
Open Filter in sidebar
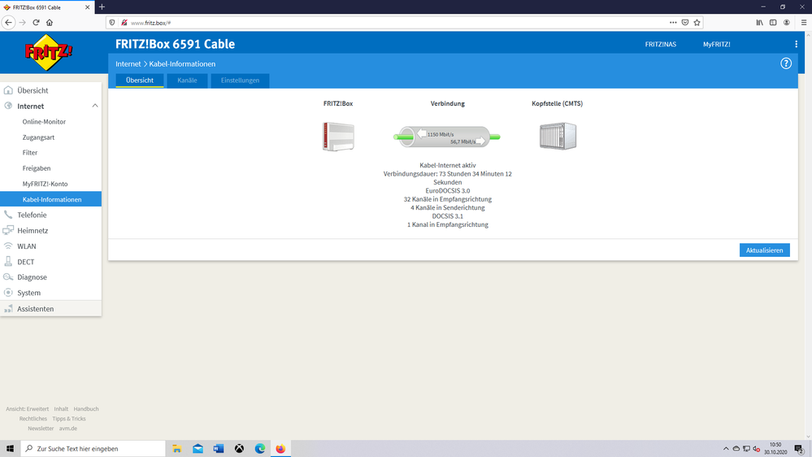(x=30, y=152)
